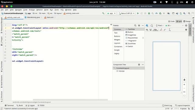Open the Refactor menu
This screenshot has width=195, height=110.
40,10
